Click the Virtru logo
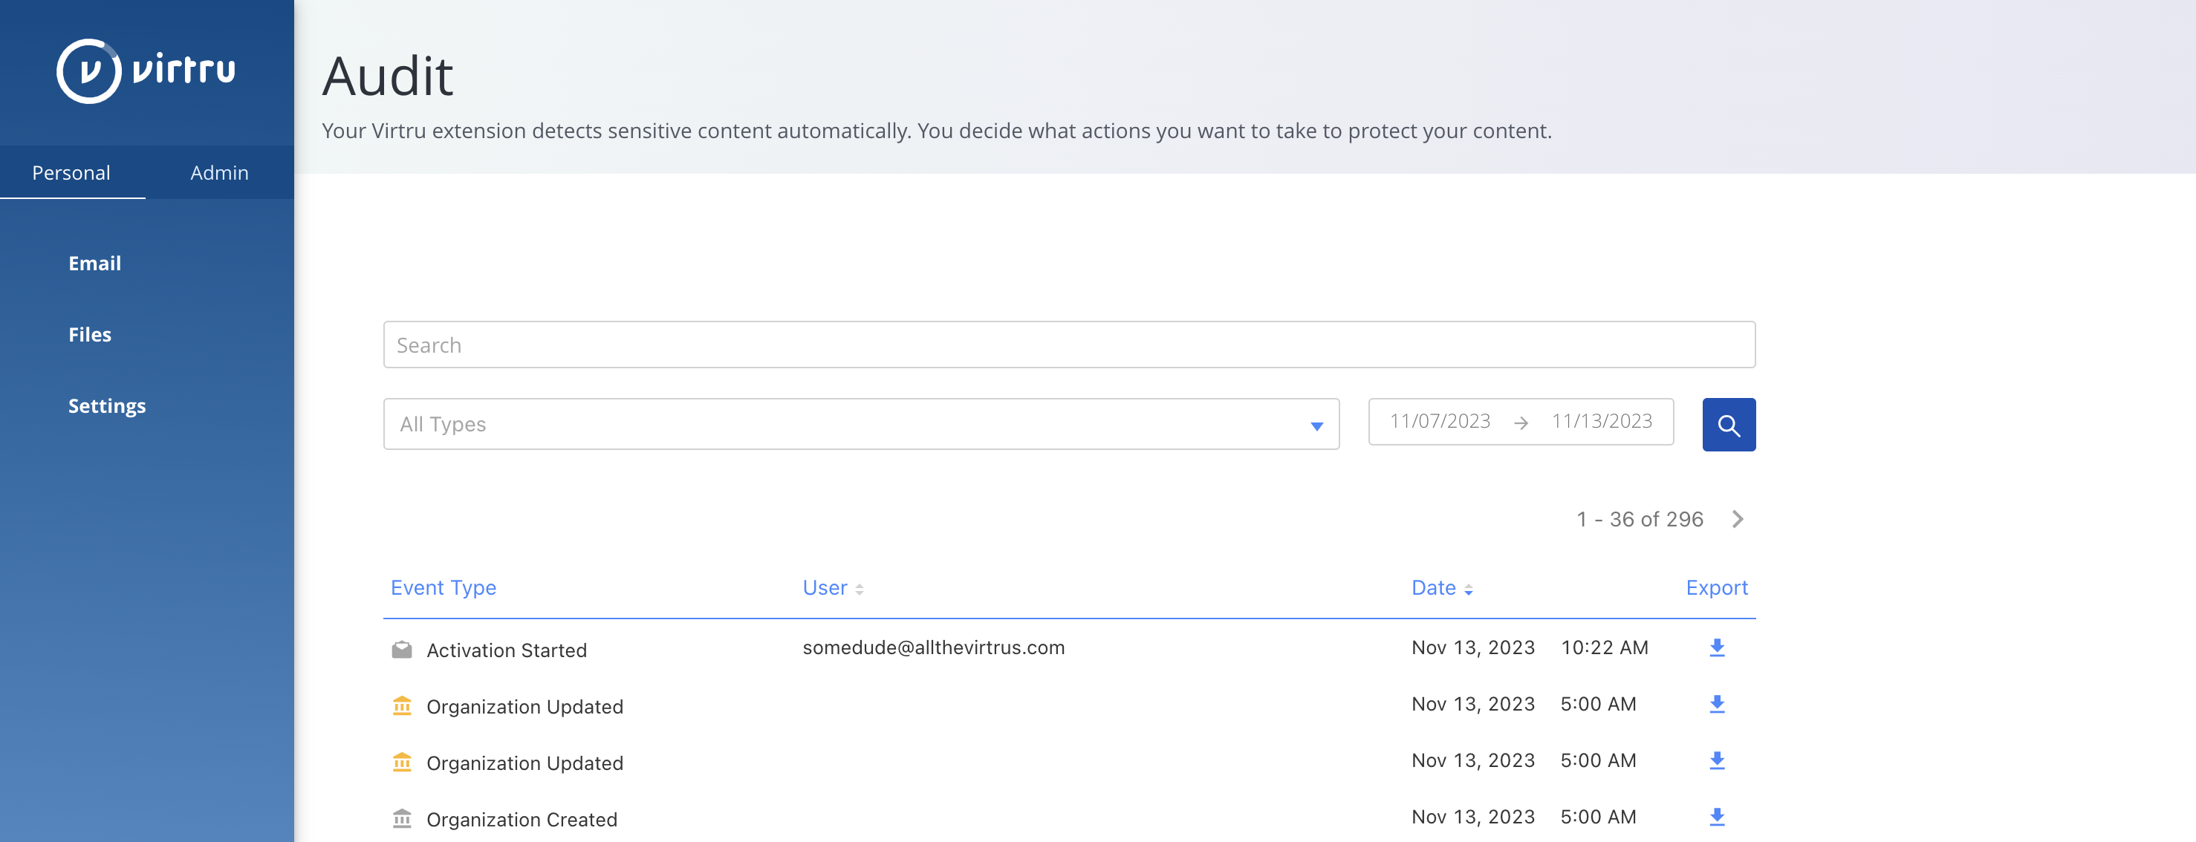The height and width of the screenshot is (842, 2196). (x=146, y=71)
